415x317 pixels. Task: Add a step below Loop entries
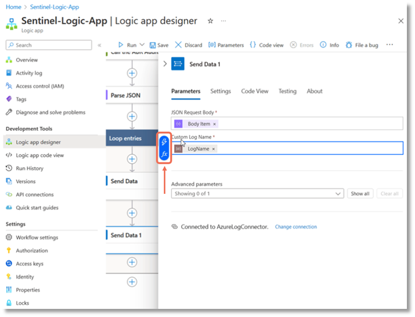pyautogui.click(x=132, y=159)
